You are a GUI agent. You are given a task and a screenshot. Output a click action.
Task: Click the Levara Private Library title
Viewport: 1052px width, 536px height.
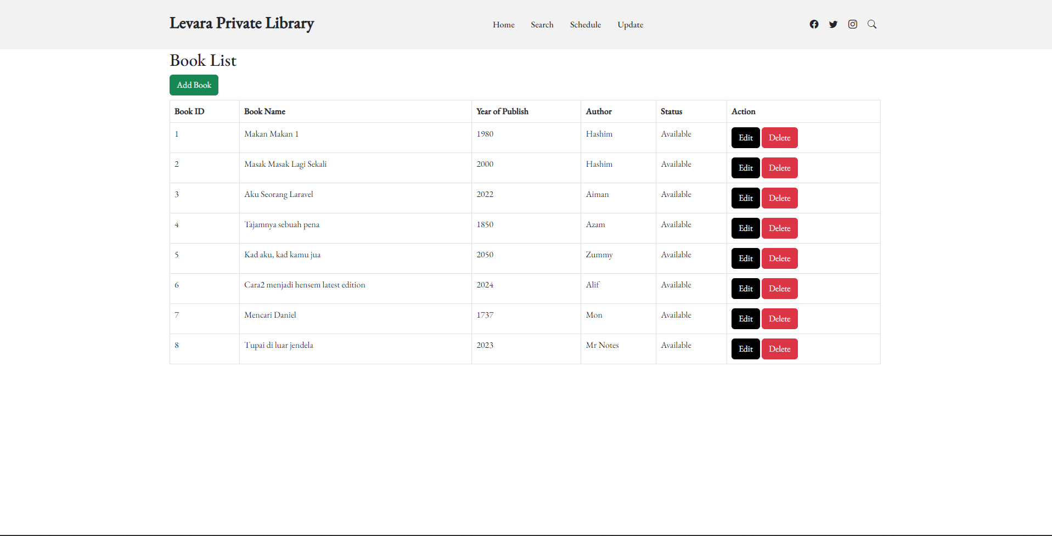[241, 24]
